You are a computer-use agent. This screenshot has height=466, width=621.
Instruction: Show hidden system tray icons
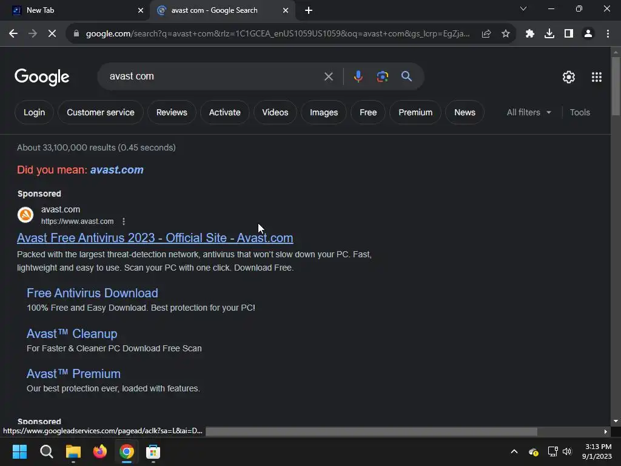pyautogui.click(x=514, y=451)
